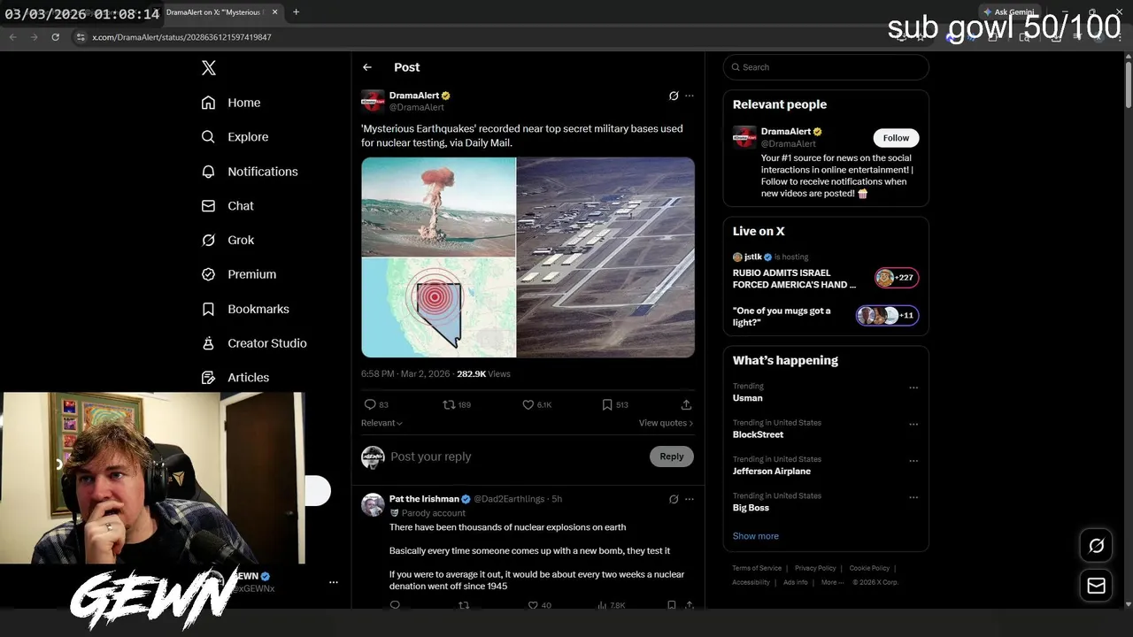Click the Grok icon on Pat the Irishman's reply
Viewport: 1133px width, 637px height.
pyautogui.click(x=674, y=499)
